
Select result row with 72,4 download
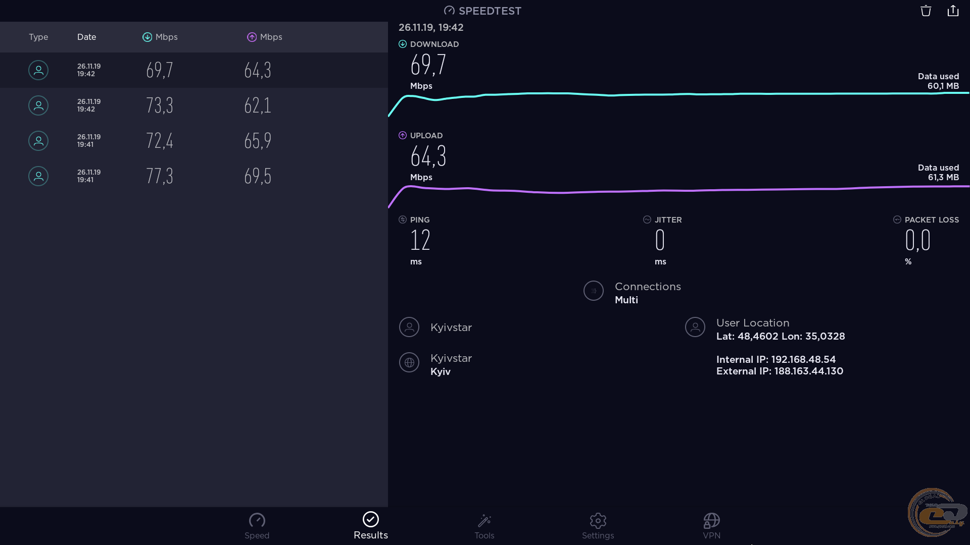click(x=193, y=141)
